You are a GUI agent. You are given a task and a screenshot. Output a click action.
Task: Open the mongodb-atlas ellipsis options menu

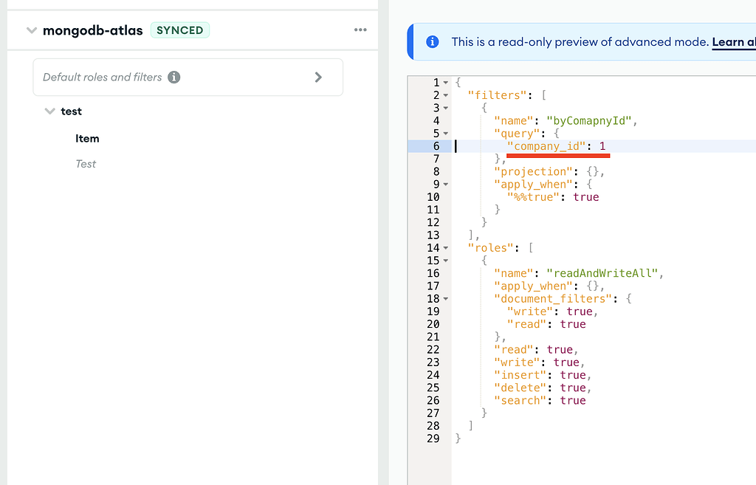pos(360,30)
